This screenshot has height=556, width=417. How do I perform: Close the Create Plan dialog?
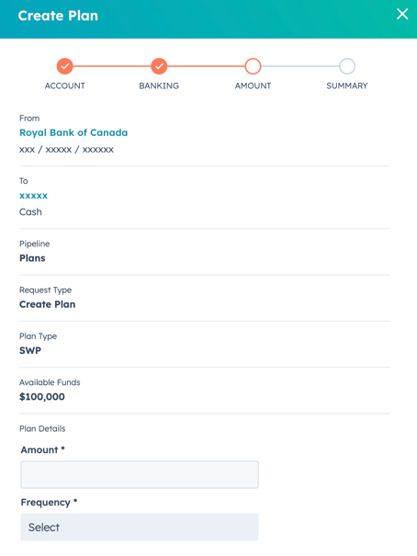pos(402,14)
